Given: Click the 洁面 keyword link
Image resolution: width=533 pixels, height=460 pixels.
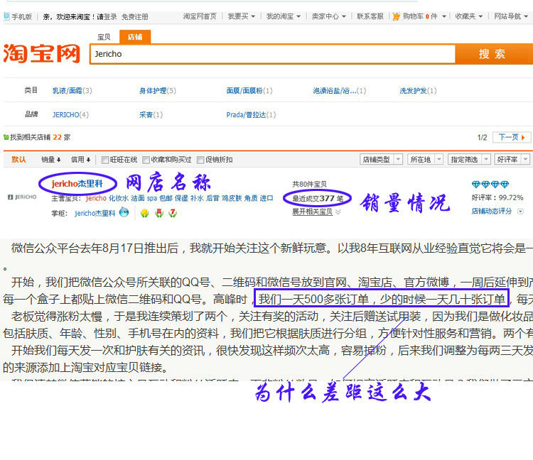Looking at the screenshot, I should (x=138, y=198).
